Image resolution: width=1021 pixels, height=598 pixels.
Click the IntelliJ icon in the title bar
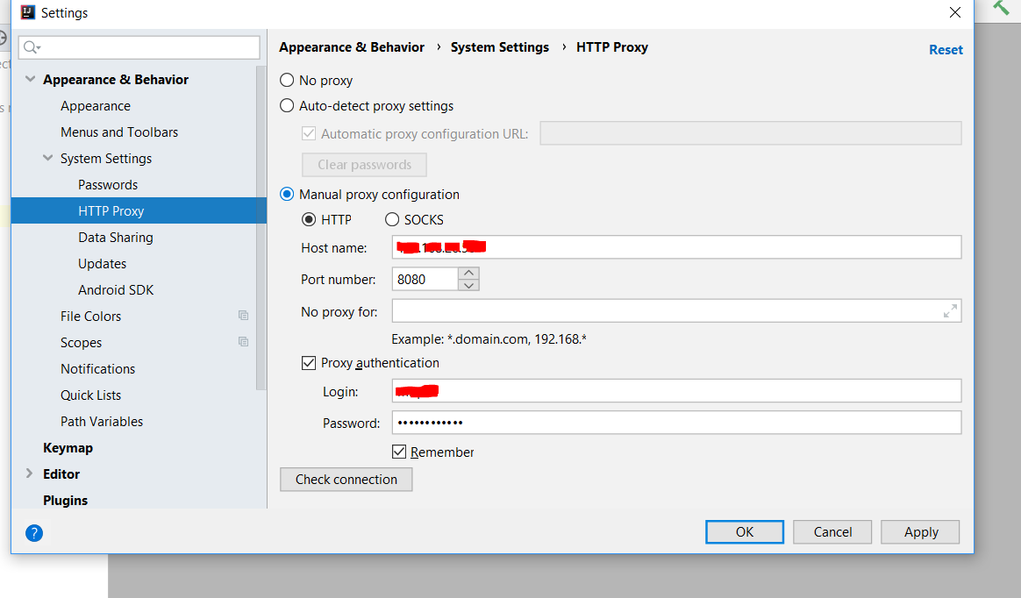27,12
